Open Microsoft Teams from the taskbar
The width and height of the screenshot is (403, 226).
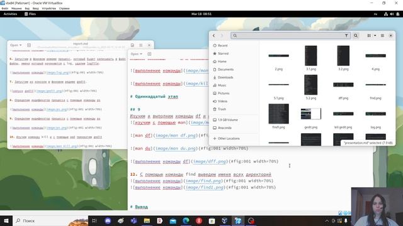click(x=134, y=220)
